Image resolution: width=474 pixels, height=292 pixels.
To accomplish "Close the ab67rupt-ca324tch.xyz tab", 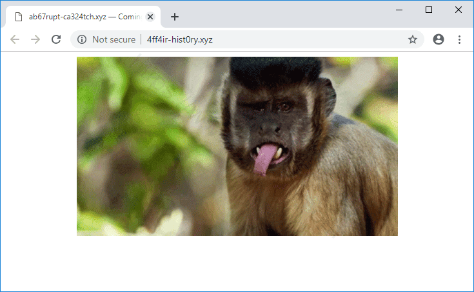I will 150,17.
